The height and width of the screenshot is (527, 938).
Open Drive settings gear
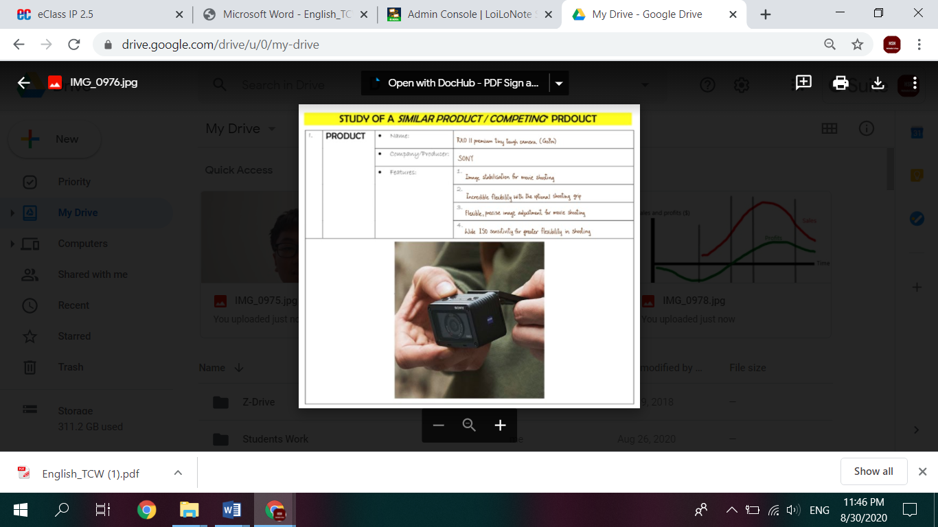pyautogui.click(x=742, y=85)
